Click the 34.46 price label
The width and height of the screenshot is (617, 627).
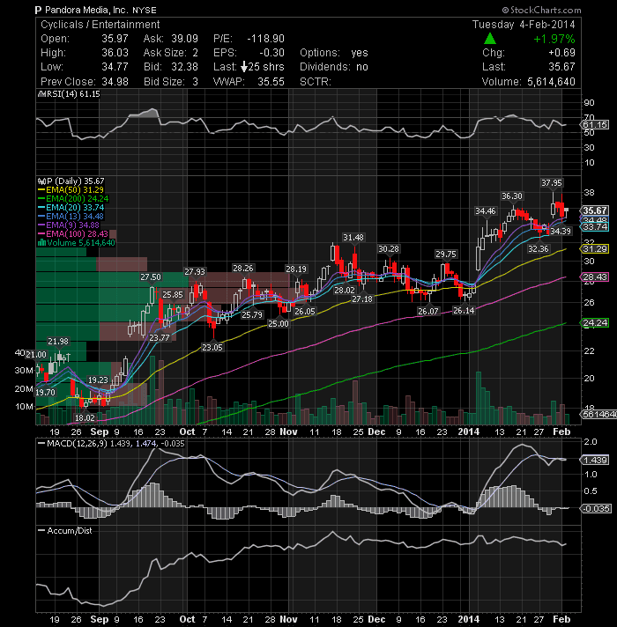[x=485, y=210]
